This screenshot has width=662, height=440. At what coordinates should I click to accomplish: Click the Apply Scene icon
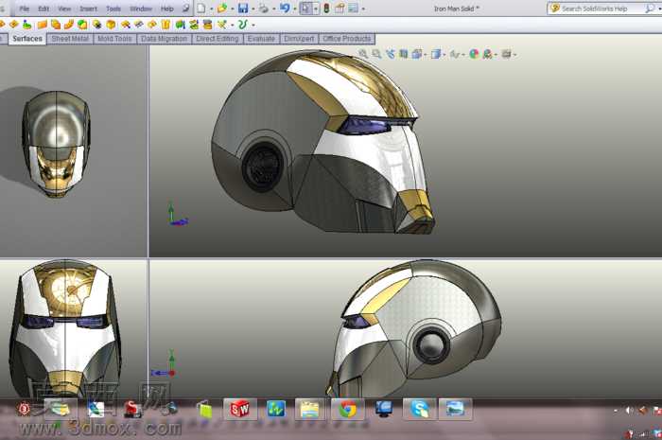[488, 54]
